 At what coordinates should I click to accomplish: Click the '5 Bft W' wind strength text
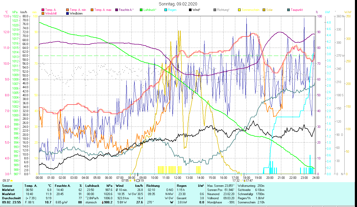(122, 202)
